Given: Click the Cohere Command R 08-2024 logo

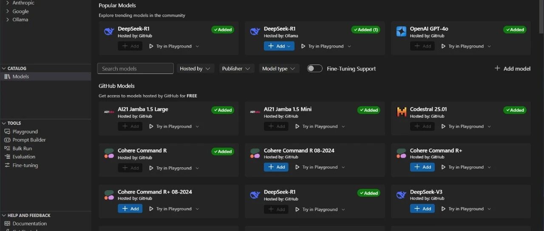Looking at the screenshot, I should [255, 153].
